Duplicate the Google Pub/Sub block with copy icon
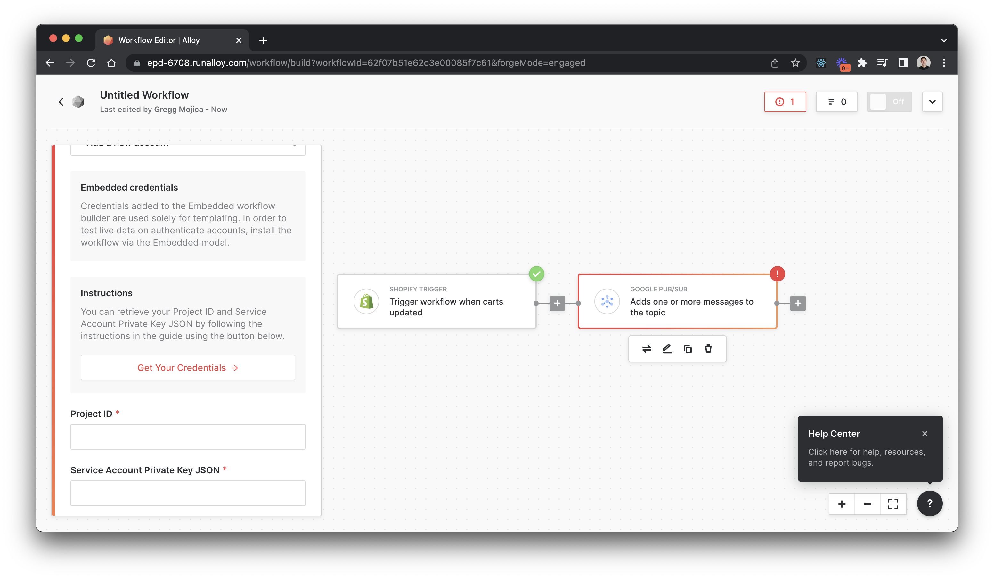Image resolution: width=994 pixels, height=579 pixels. pyautogui.click(x=688, y=349)
